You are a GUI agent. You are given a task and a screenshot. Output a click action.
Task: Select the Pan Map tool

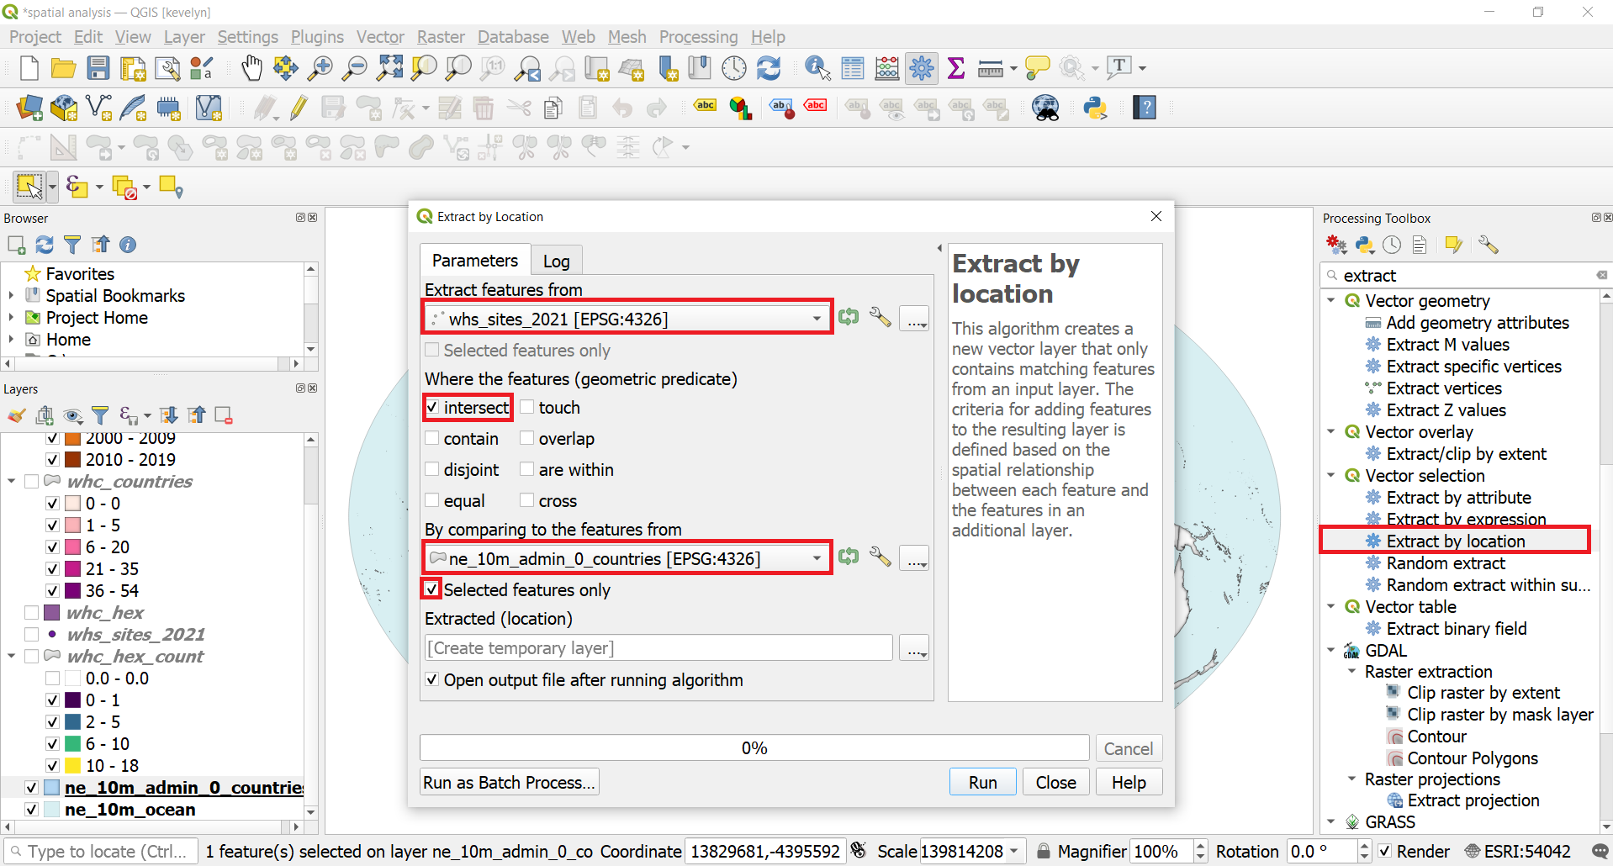(251, 68)
